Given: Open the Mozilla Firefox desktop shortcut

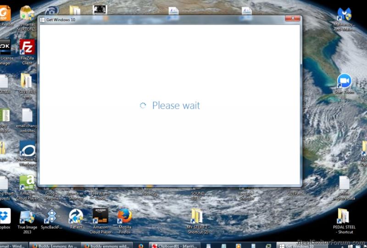Looking at the screenshot, I should (x=124, y=216).
